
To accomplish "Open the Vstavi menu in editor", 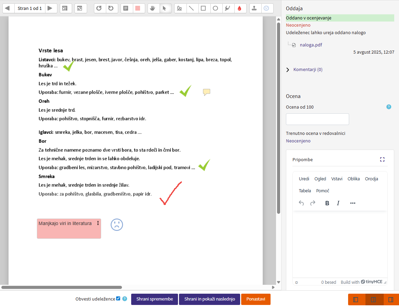I will coord(336,179).
